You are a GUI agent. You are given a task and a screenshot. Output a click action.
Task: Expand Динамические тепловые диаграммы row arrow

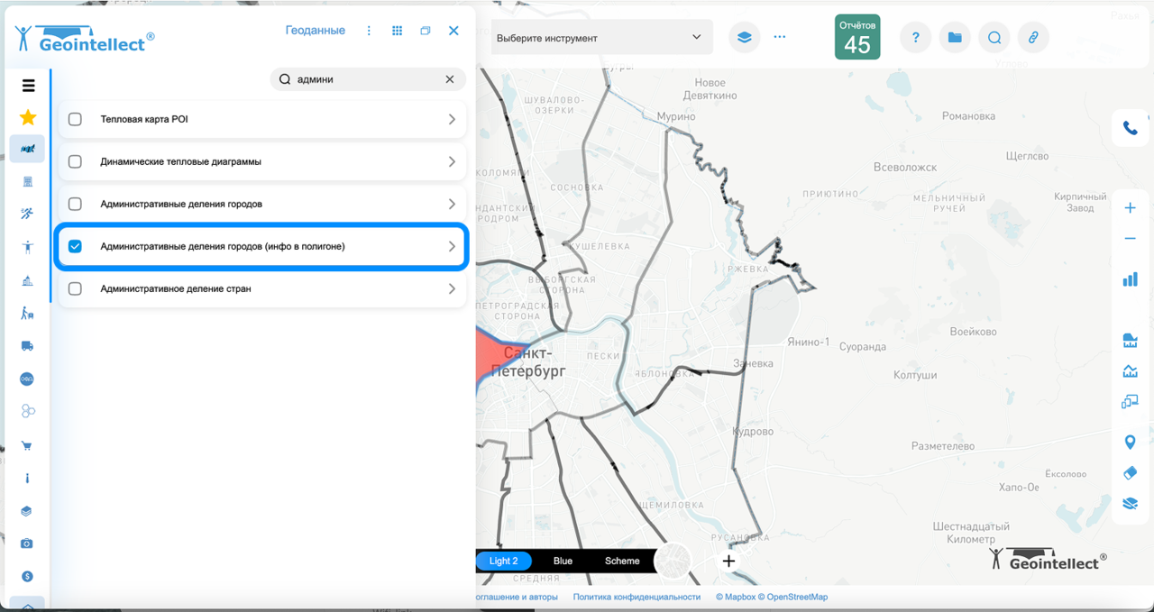tap(452, 162)
